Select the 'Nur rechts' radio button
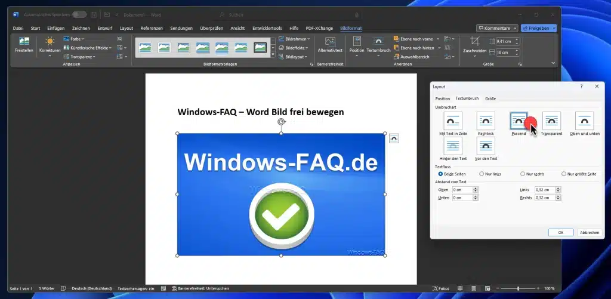 pyautogui.click(x=523, y=174)
